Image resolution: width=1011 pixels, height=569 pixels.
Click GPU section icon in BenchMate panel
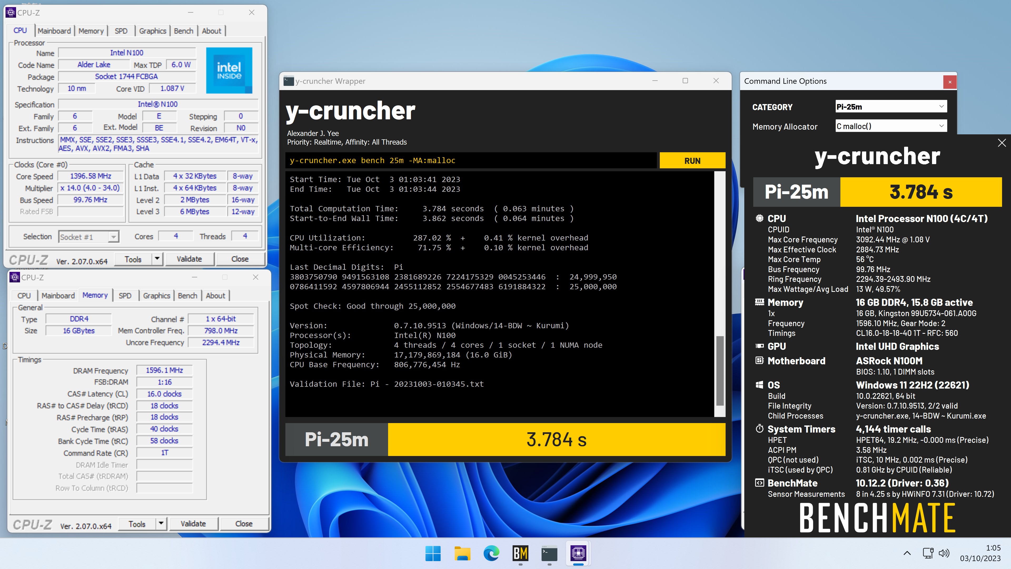pyautogui.click(x=759, y=346)
